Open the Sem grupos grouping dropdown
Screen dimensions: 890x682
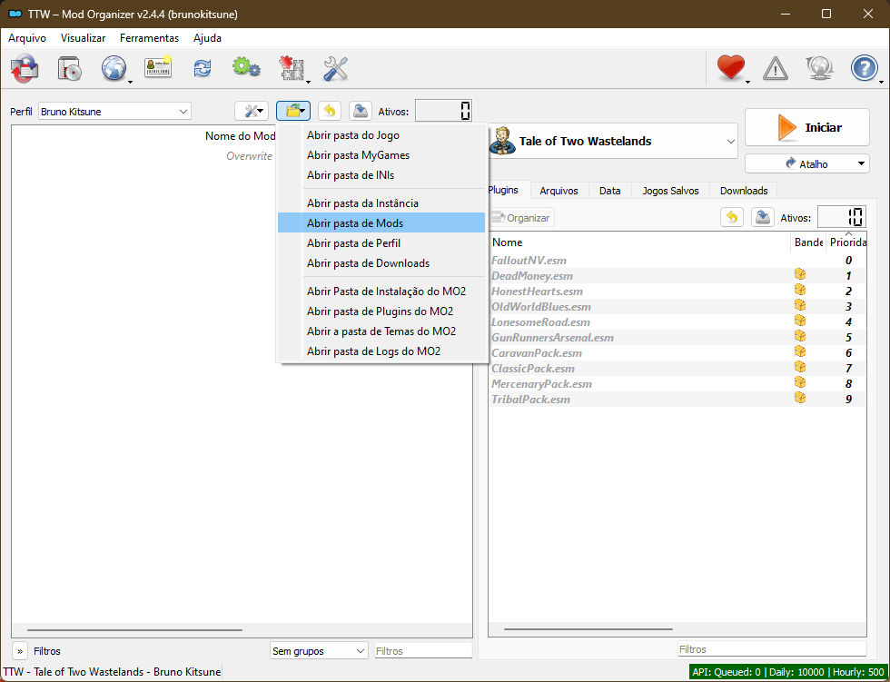click(319, 651)
